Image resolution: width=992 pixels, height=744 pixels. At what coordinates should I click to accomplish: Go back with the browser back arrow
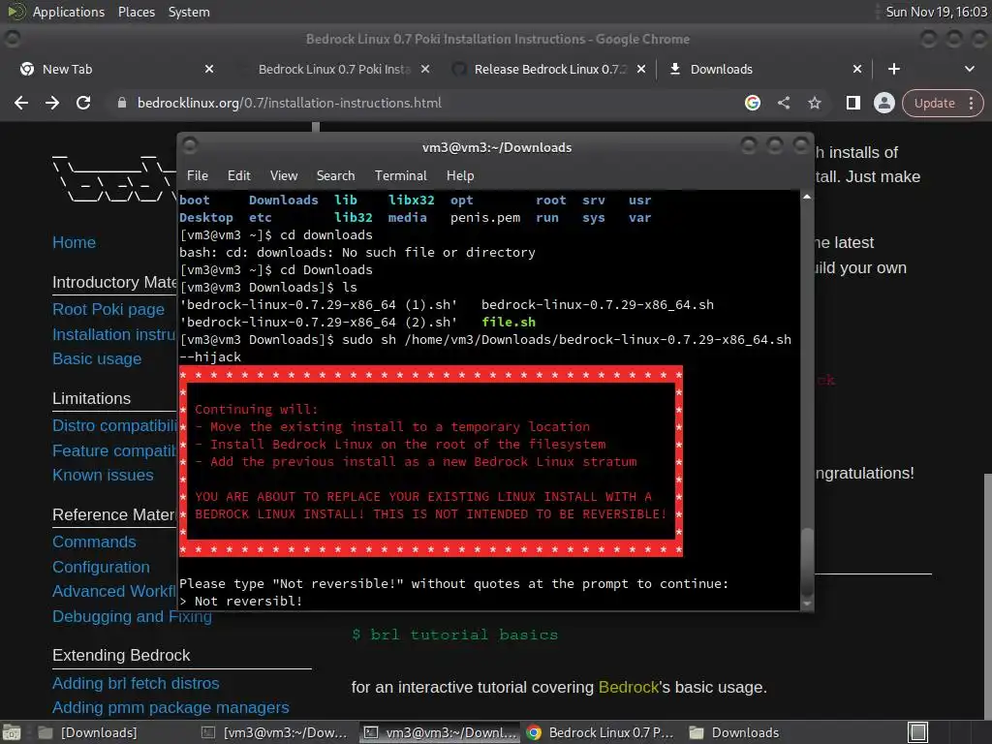click(x=21, y=103)
